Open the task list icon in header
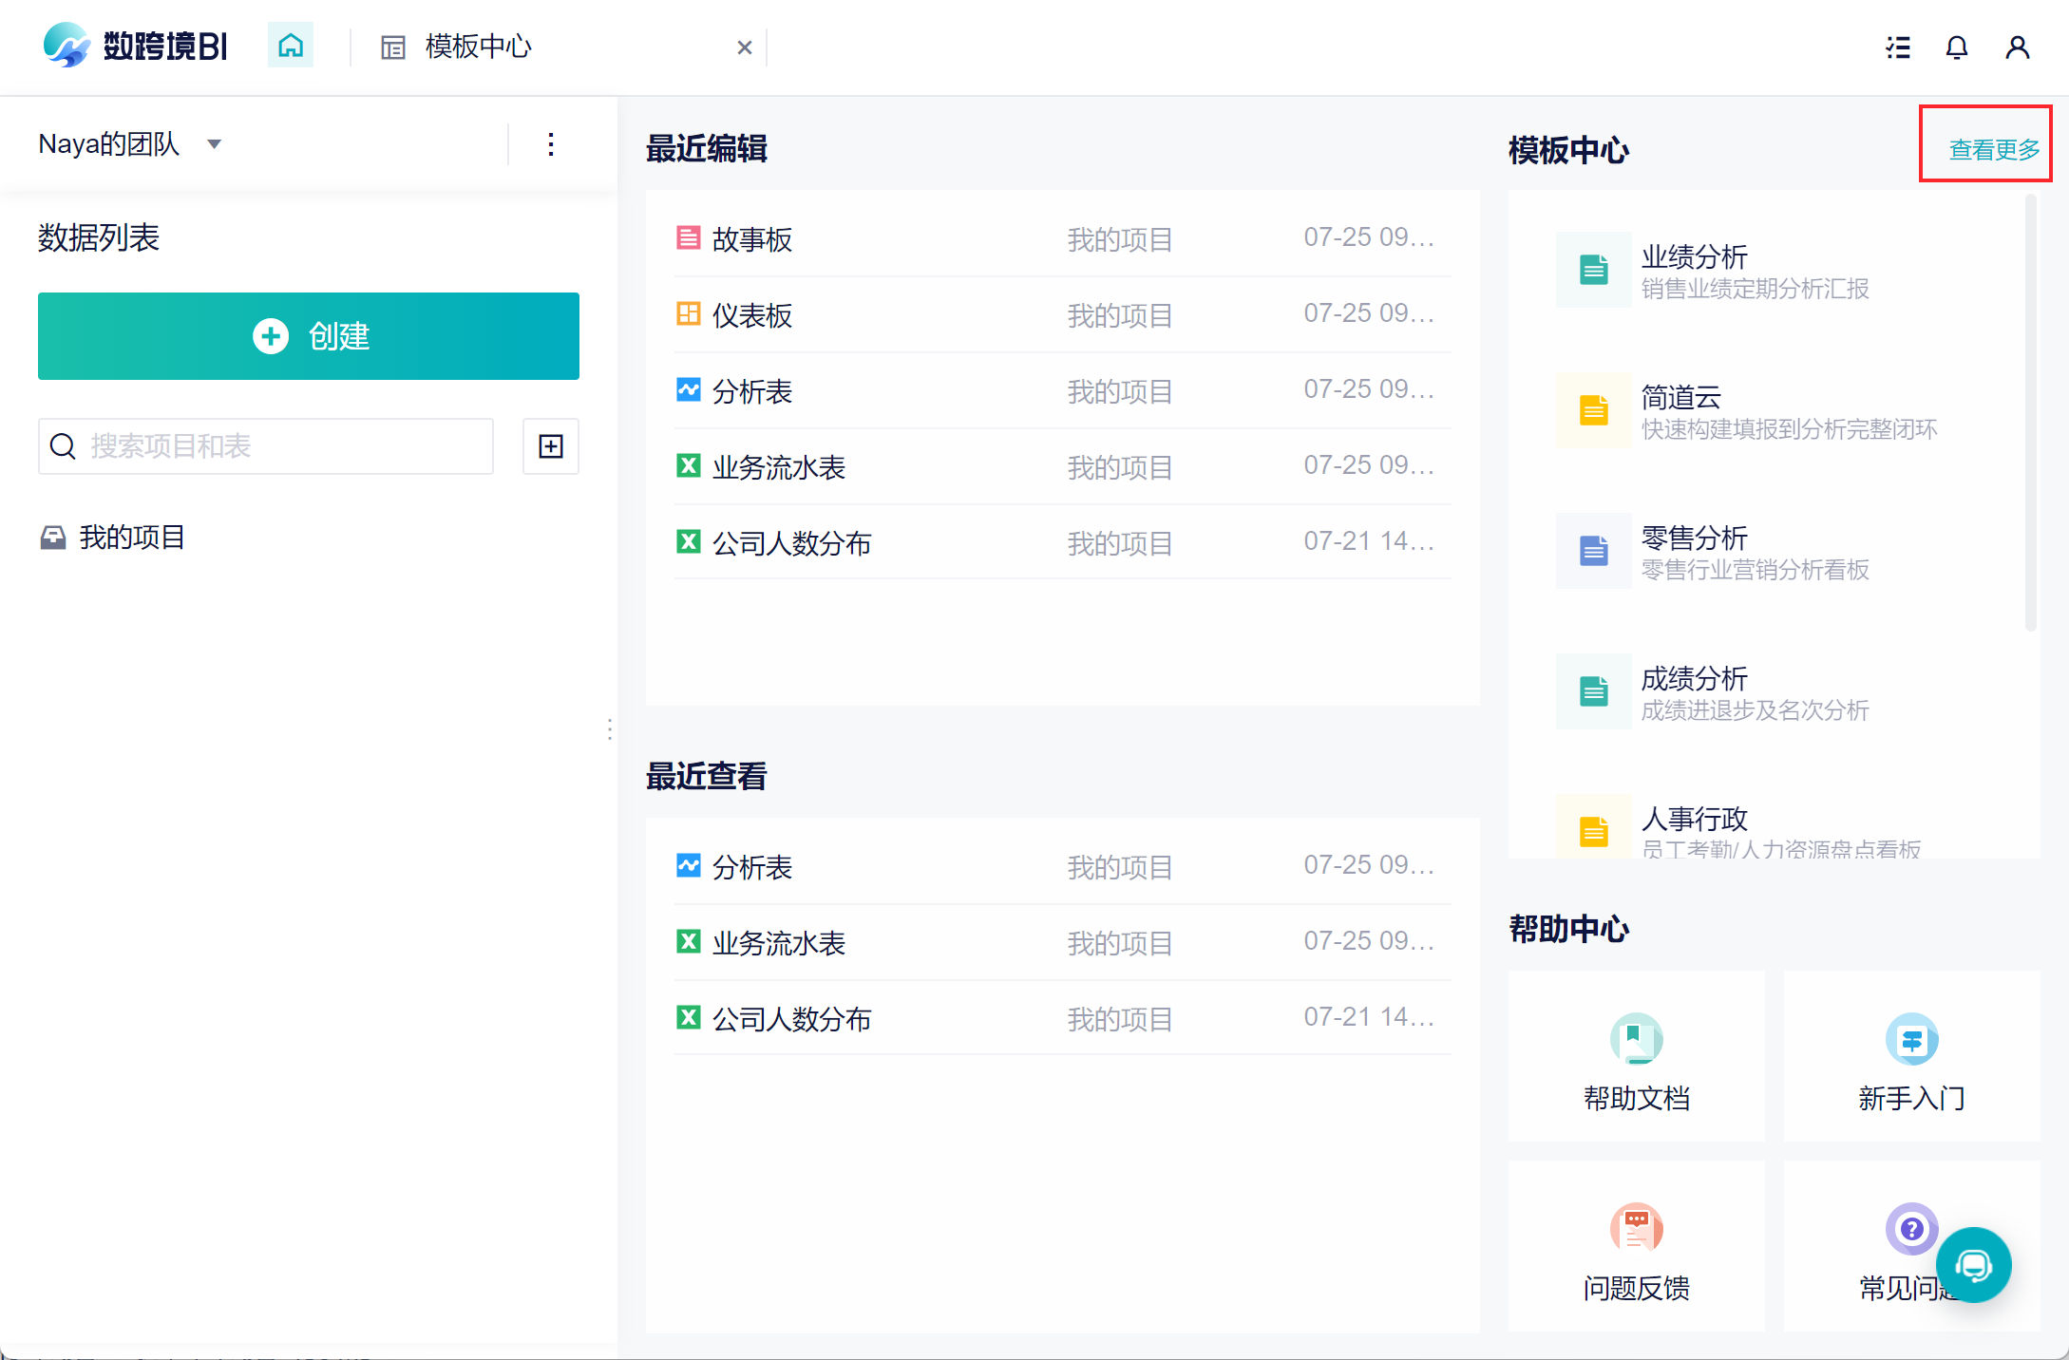This screenshot has height=1360, width=2069. pos(1898,47)
